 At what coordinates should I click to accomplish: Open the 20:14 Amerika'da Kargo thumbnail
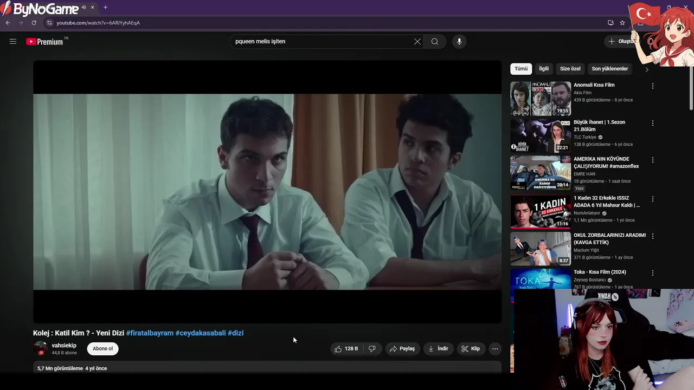541,173
